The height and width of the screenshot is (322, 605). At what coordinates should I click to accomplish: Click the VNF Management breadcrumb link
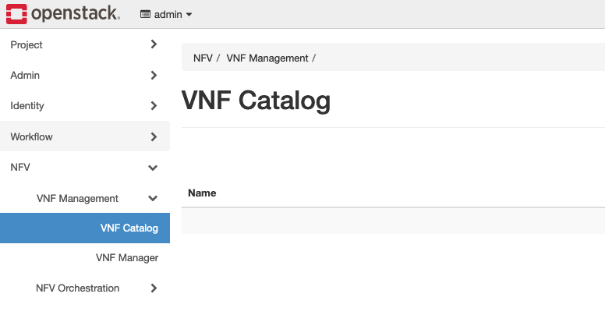pyautogui.click(x=267, y=58)
